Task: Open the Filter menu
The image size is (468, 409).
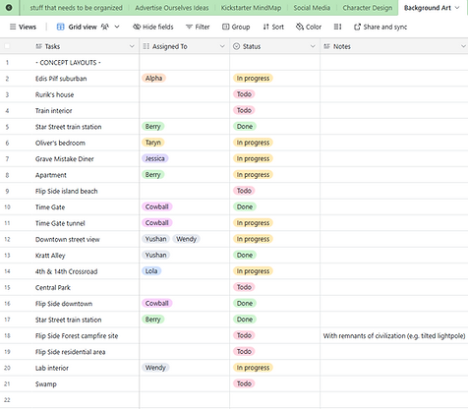Action: [198, 27]
